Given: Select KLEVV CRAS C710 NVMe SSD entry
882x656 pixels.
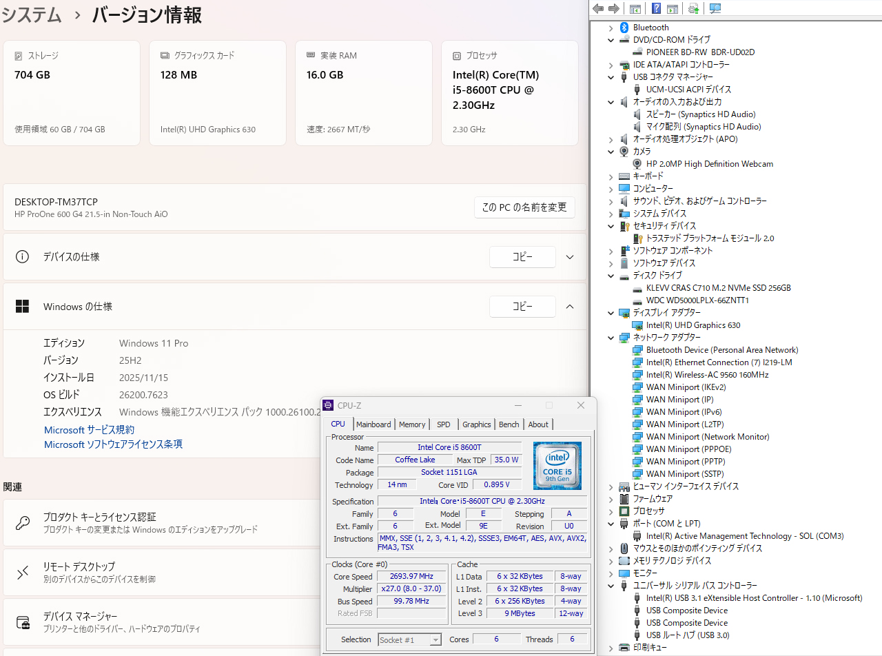Looking at the screenshot, I should tap(718, 288).
